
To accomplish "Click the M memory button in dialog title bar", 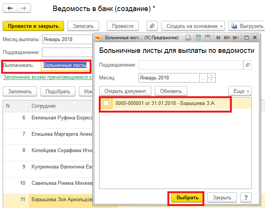I will pos(218,38).
